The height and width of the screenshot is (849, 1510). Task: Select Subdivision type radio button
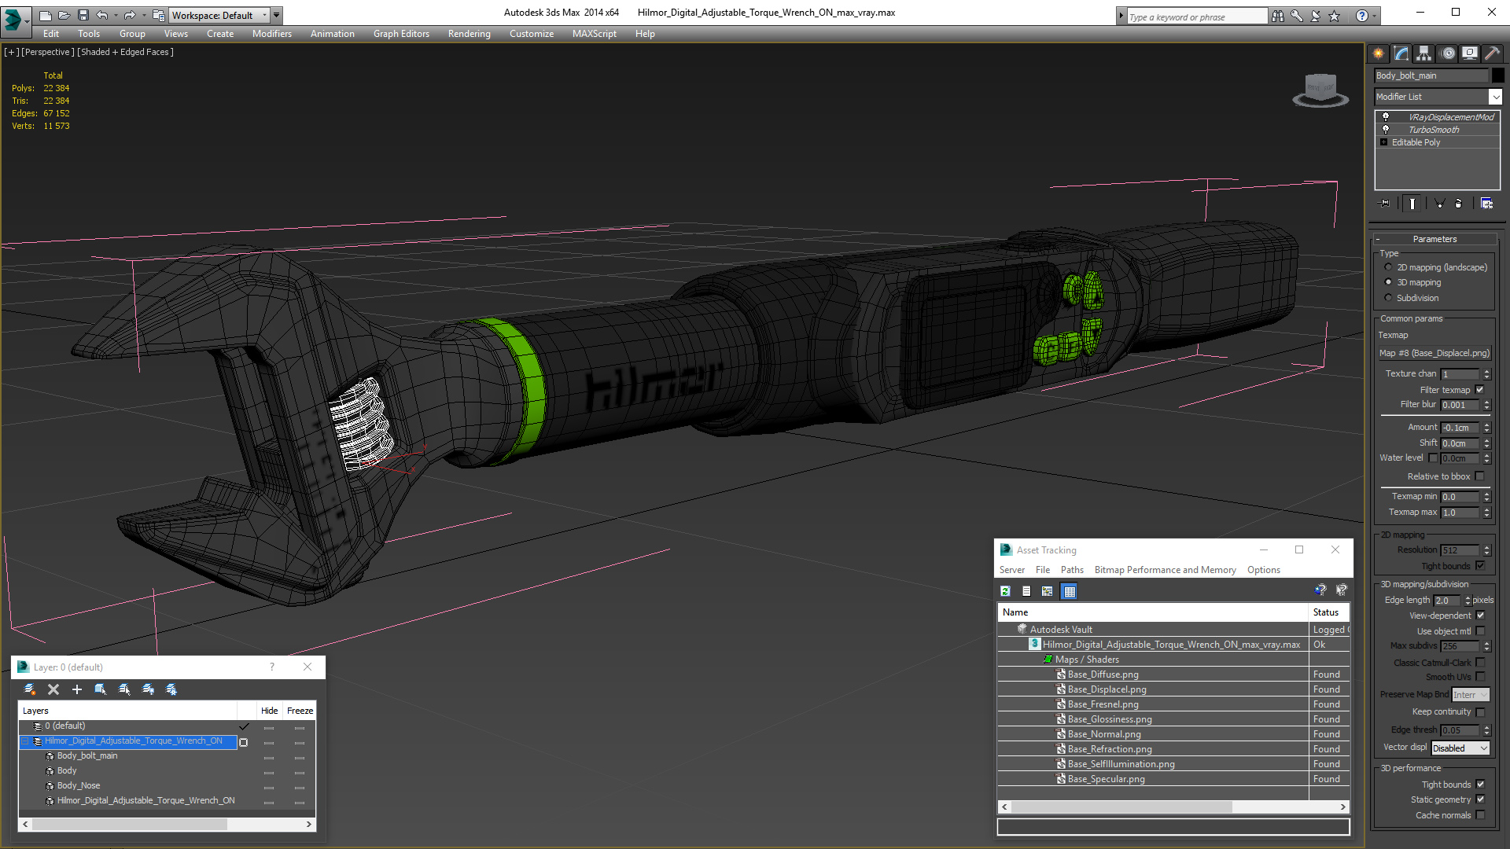(x=1389, y=298)
